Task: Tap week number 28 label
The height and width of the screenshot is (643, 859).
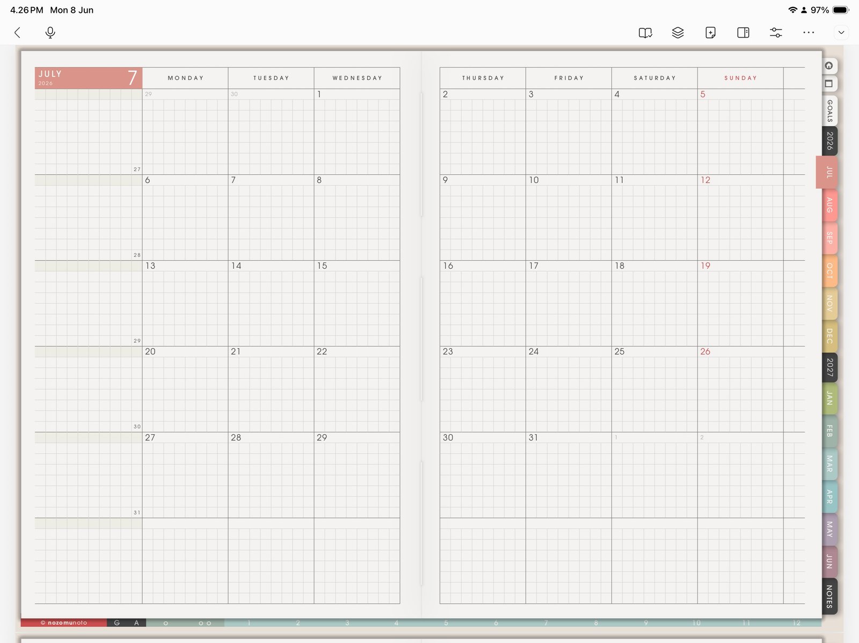Action: point(137,255)
